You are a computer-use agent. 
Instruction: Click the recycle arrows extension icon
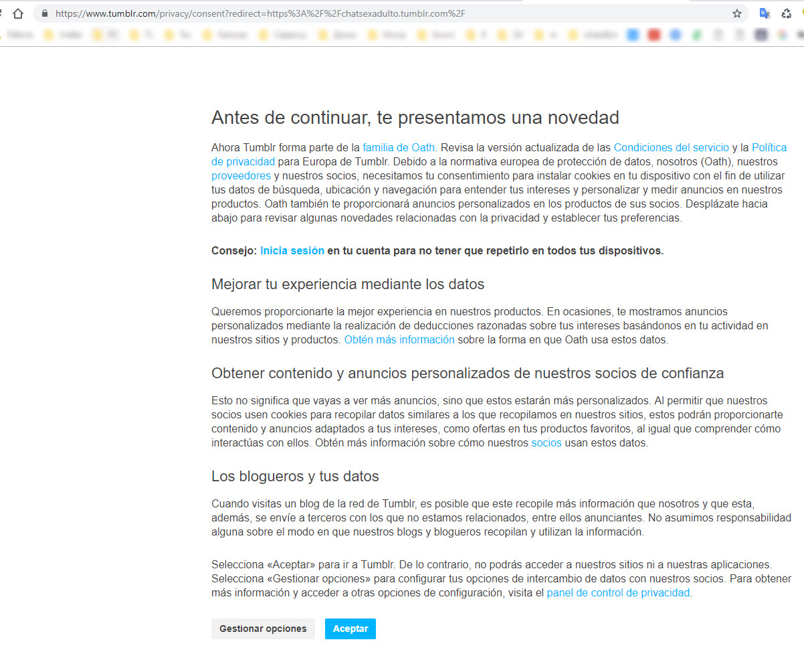click(786, 13)
